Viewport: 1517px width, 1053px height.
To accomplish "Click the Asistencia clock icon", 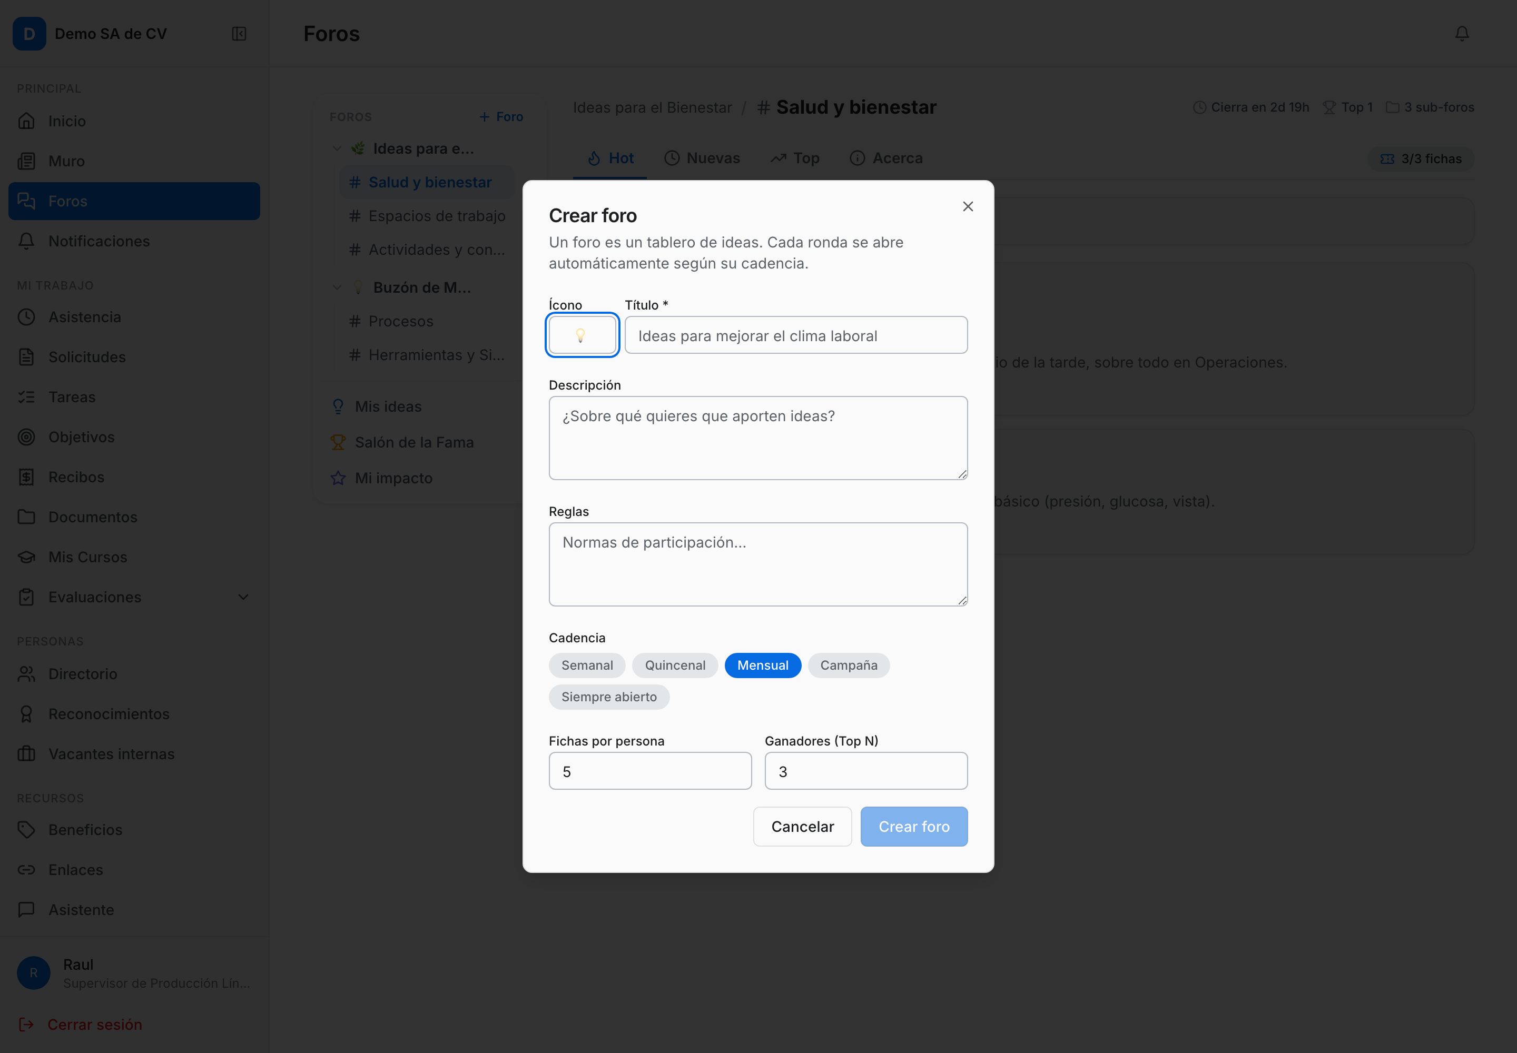I will (26, 317).
